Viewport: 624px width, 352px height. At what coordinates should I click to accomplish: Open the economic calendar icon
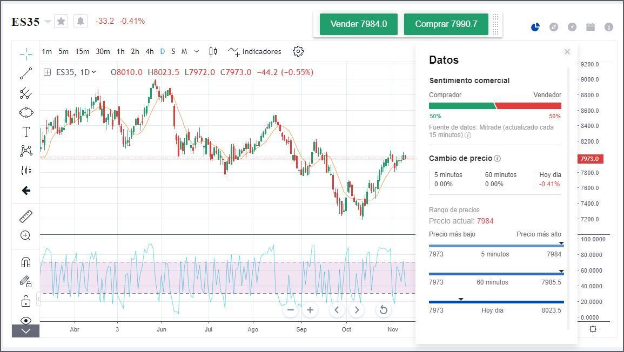(x=591, y=26)
